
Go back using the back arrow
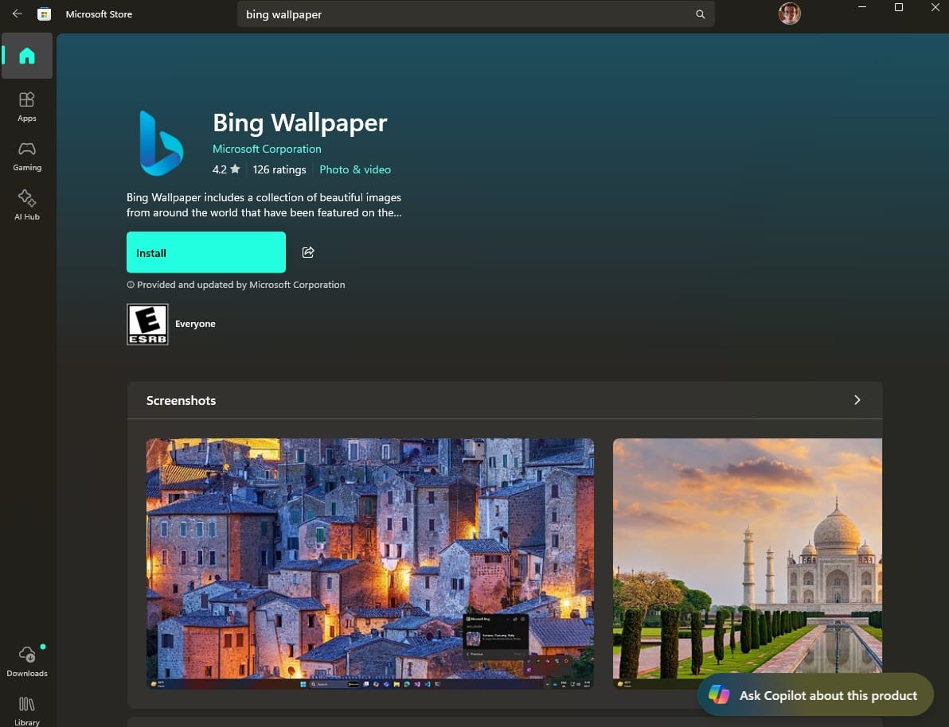[17, 14]
